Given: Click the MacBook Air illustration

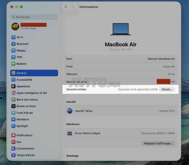Looking at the screenshot, I should click(121, 29).
